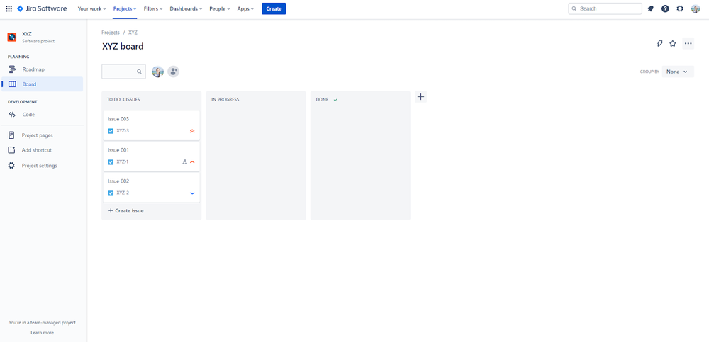Click the add people icon

click(174, 72)
